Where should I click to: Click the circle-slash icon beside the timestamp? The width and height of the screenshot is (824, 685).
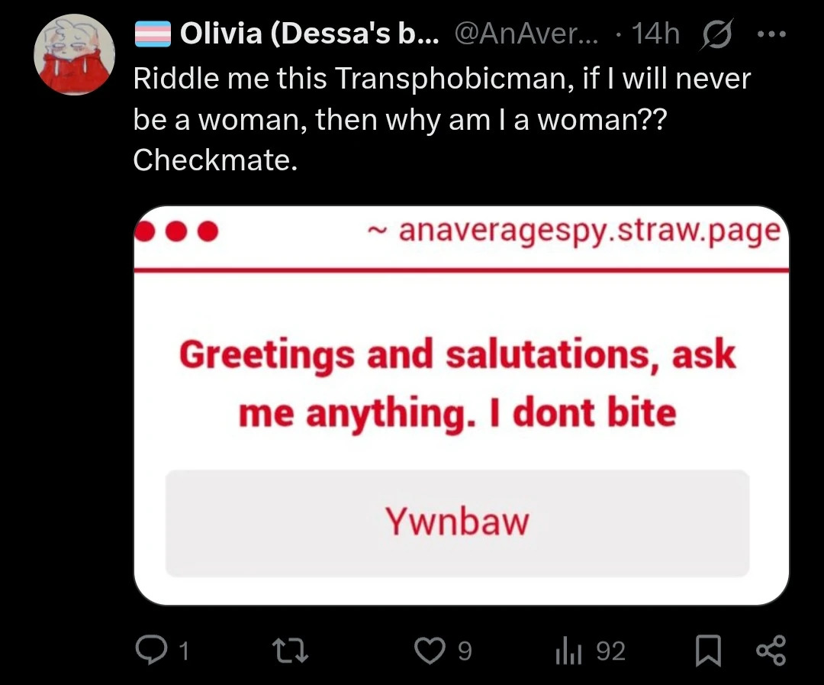[x=714, y=34]
